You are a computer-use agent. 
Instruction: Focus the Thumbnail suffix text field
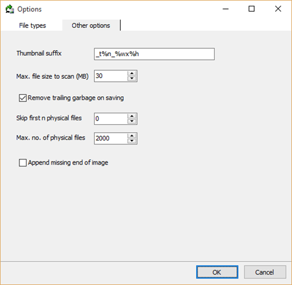(154, 54)
